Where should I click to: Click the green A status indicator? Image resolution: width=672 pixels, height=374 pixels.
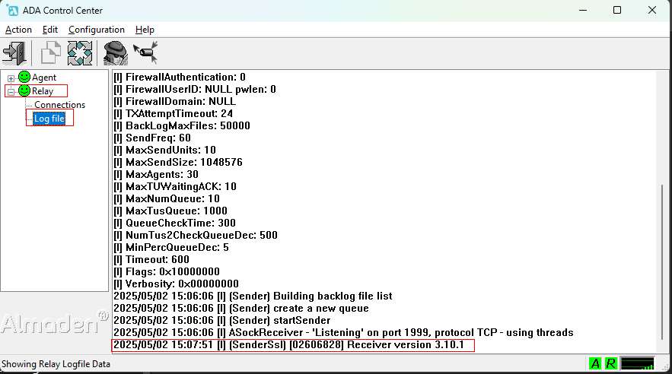[x=595, y=363]
